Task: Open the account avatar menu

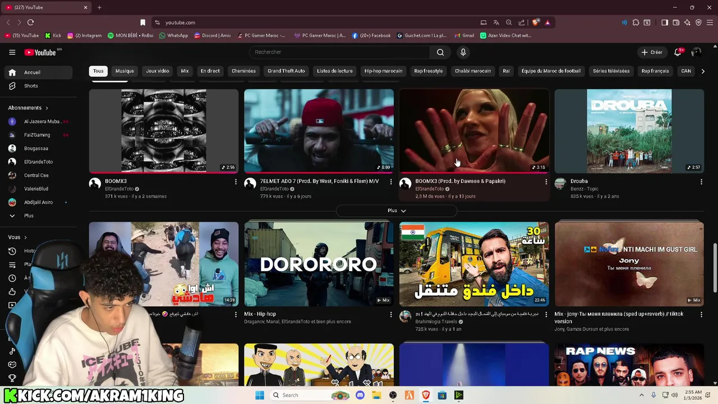Action: coord(696,52)
